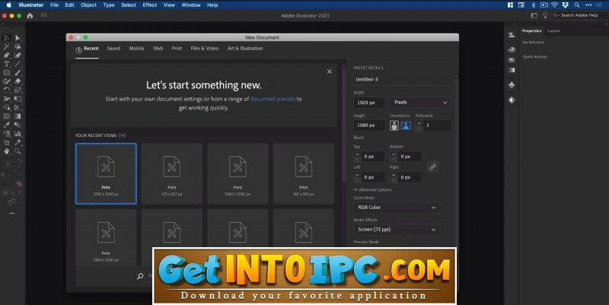Switch to the Mobile tab
This screenshot has width=609, height=305.
point(137,49)
